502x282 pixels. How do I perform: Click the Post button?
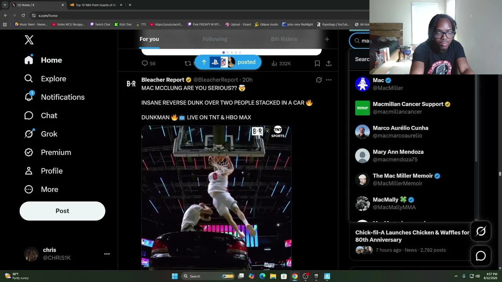62,211
